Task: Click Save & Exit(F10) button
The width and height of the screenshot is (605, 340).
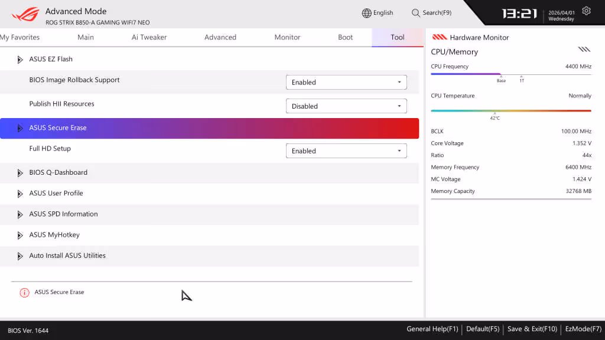Action: click(x=532, y=329)
